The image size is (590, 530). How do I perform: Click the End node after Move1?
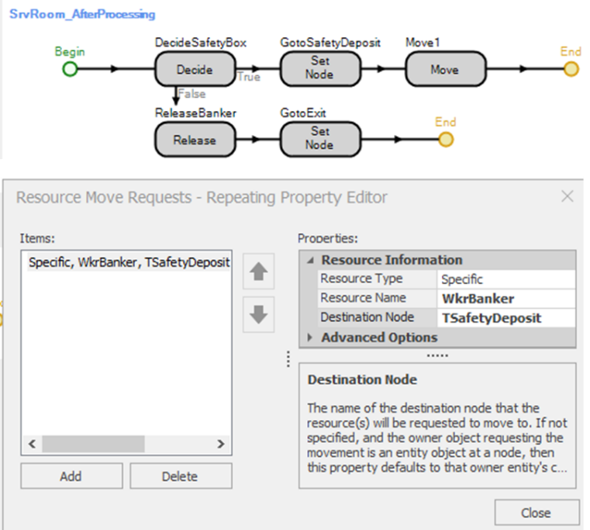click(x=571, y=69)
